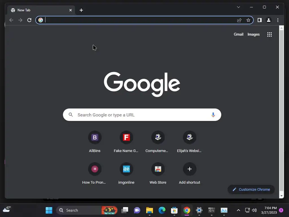Show hidden system tray icons

pyautogui.click(x=238, y=210)
